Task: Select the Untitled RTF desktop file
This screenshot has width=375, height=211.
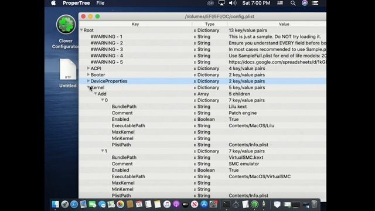Action: 68,69
